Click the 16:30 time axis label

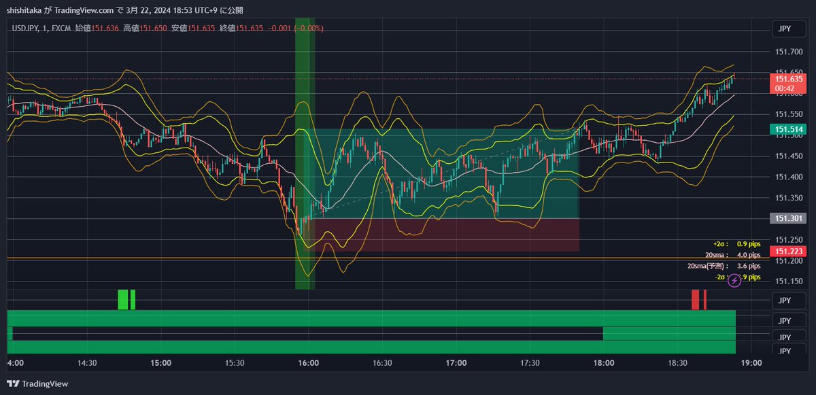[x=383, y=363]
